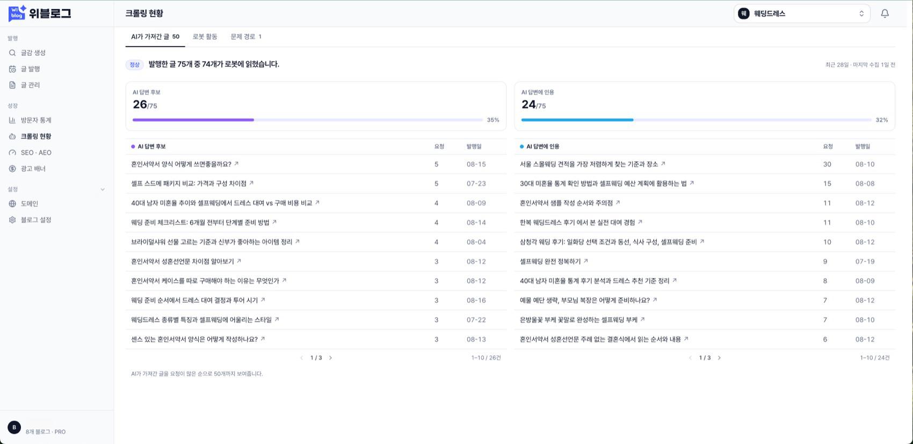Open external link icon for 서울 스몰웨딩 견적 post
This screenshot has width=913, height=444.
coord(663,164)
